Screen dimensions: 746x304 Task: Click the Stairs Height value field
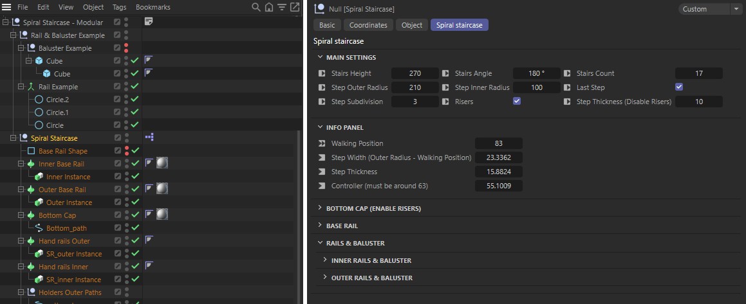pos(415,73)
